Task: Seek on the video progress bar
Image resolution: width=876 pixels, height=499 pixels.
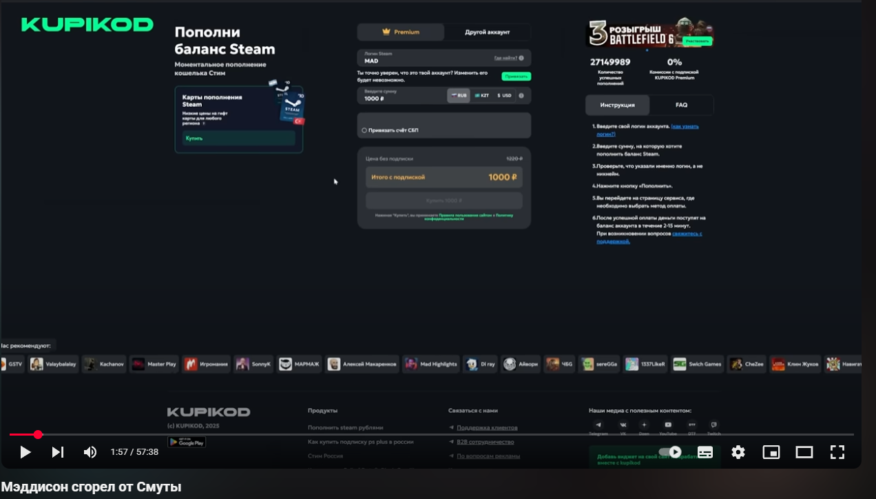Action: (431, 434)
